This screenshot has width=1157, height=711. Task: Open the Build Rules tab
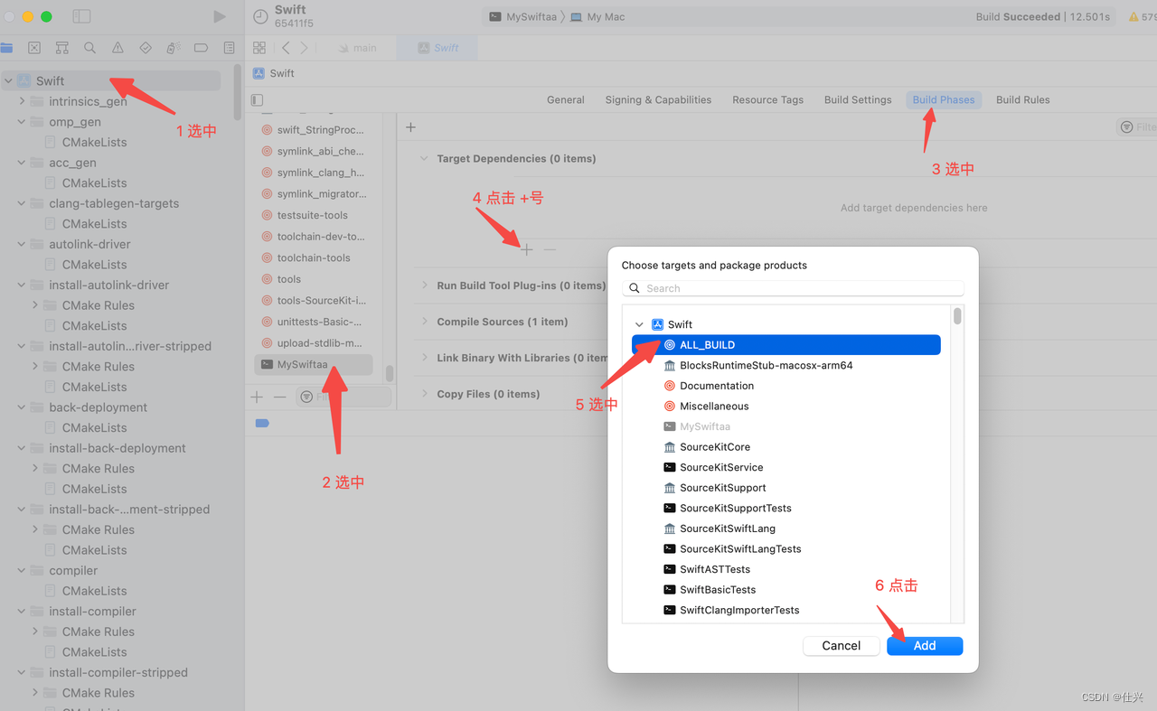point(1022,100)
